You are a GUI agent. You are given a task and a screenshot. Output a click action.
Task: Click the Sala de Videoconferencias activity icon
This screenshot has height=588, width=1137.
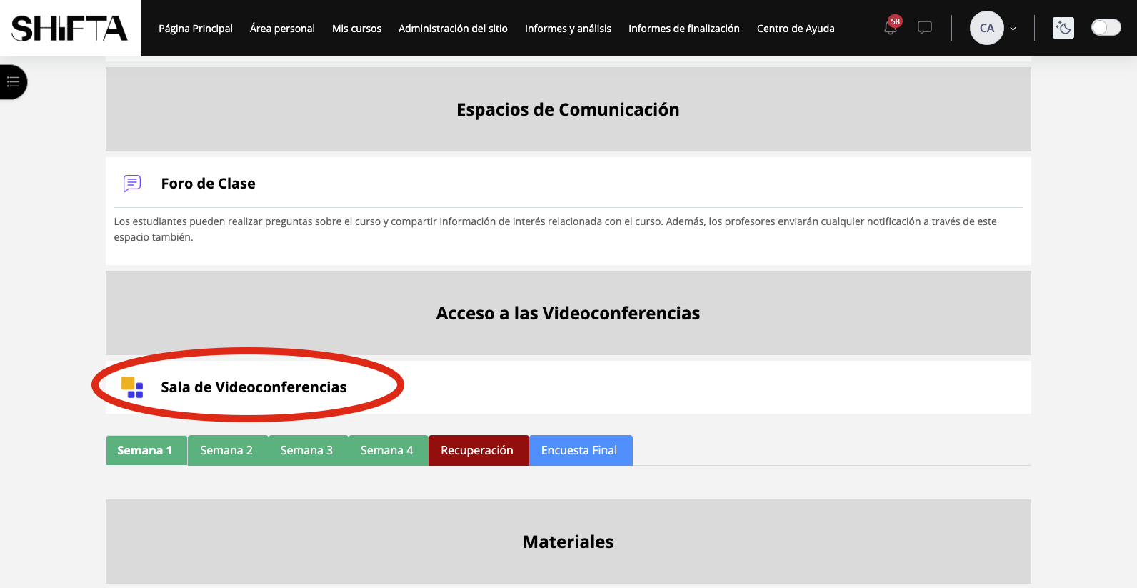coord(132,387)
